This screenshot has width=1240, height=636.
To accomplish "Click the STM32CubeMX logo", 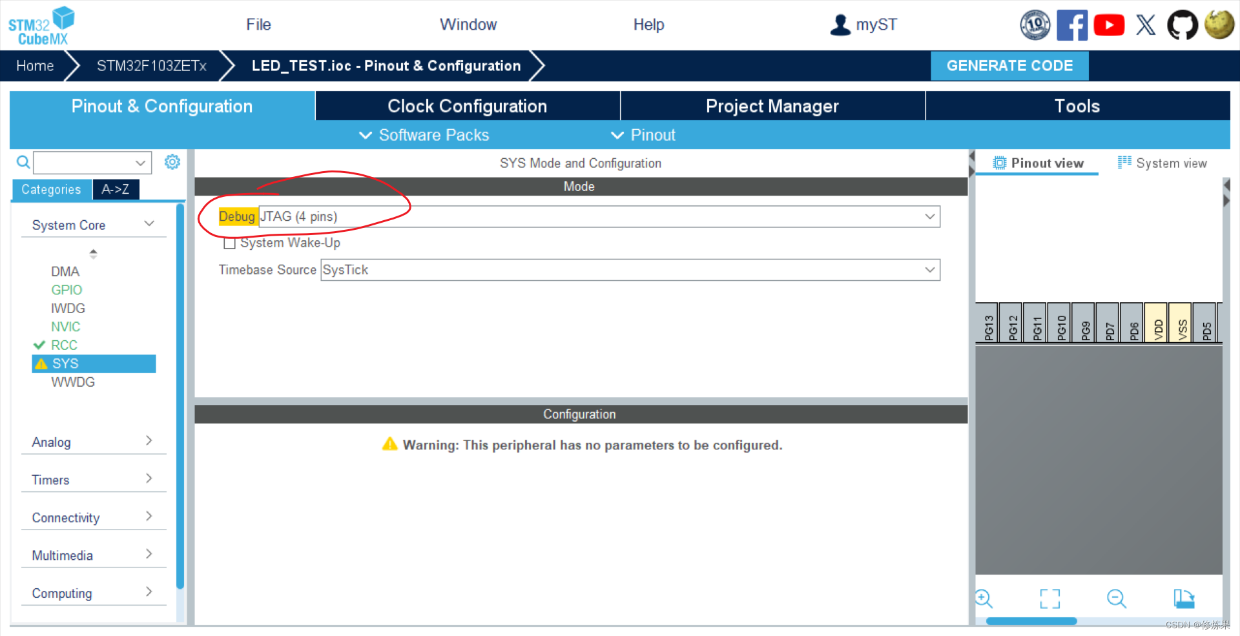I will click(41, 26).
